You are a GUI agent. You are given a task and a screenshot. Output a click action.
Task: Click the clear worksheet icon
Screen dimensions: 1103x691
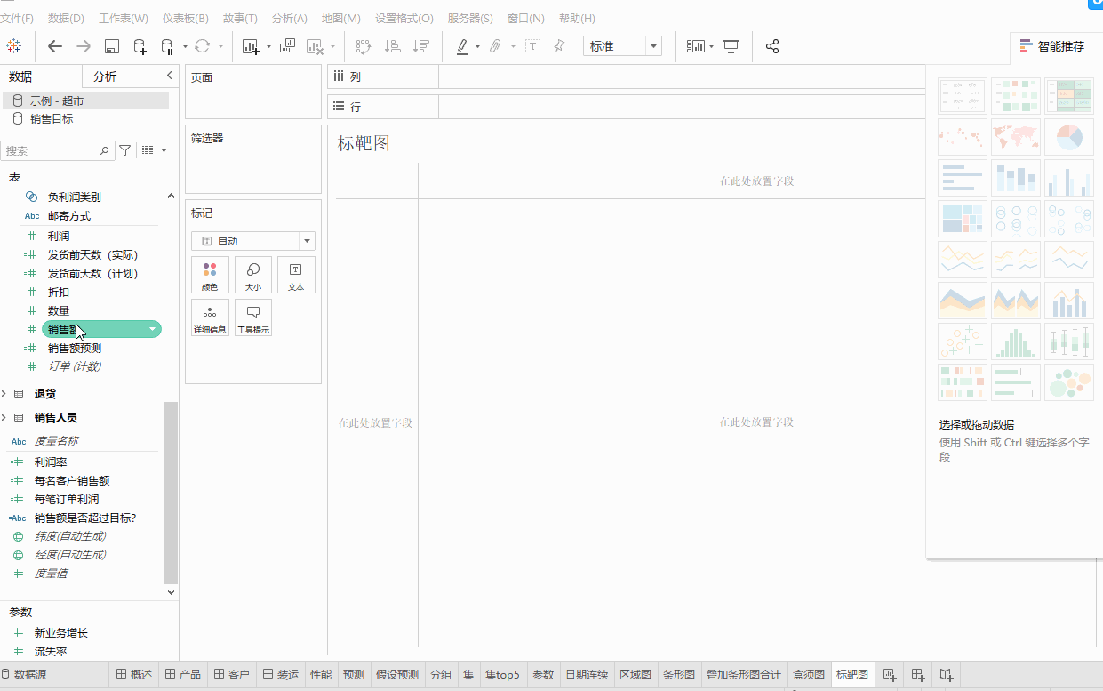[316, 46]
